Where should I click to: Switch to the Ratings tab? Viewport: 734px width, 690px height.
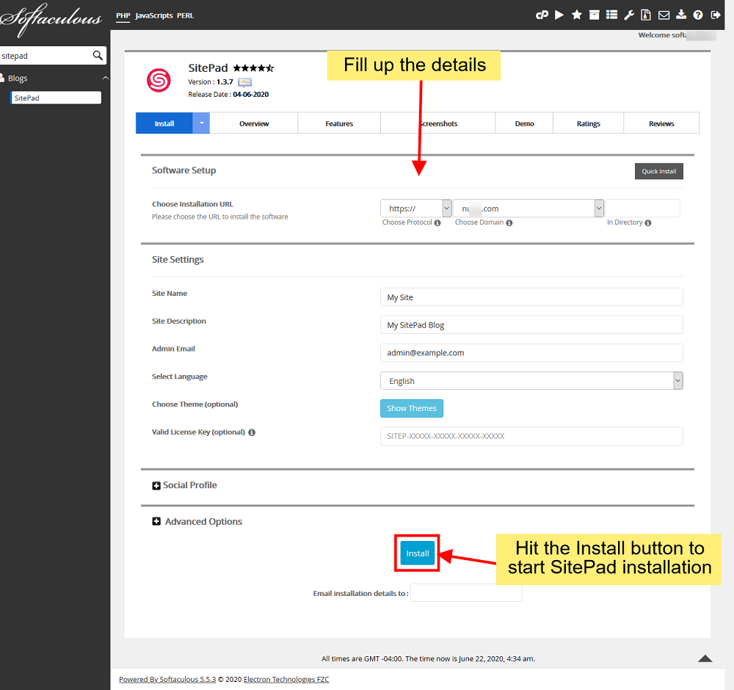(x=589, y=123)
